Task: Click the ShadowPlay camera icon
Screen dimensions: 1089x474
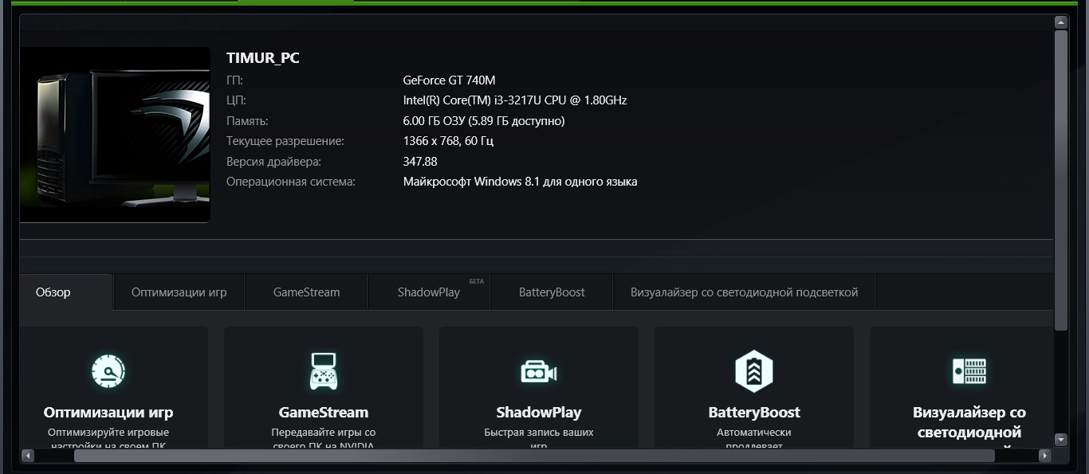Action: [538, 372]
